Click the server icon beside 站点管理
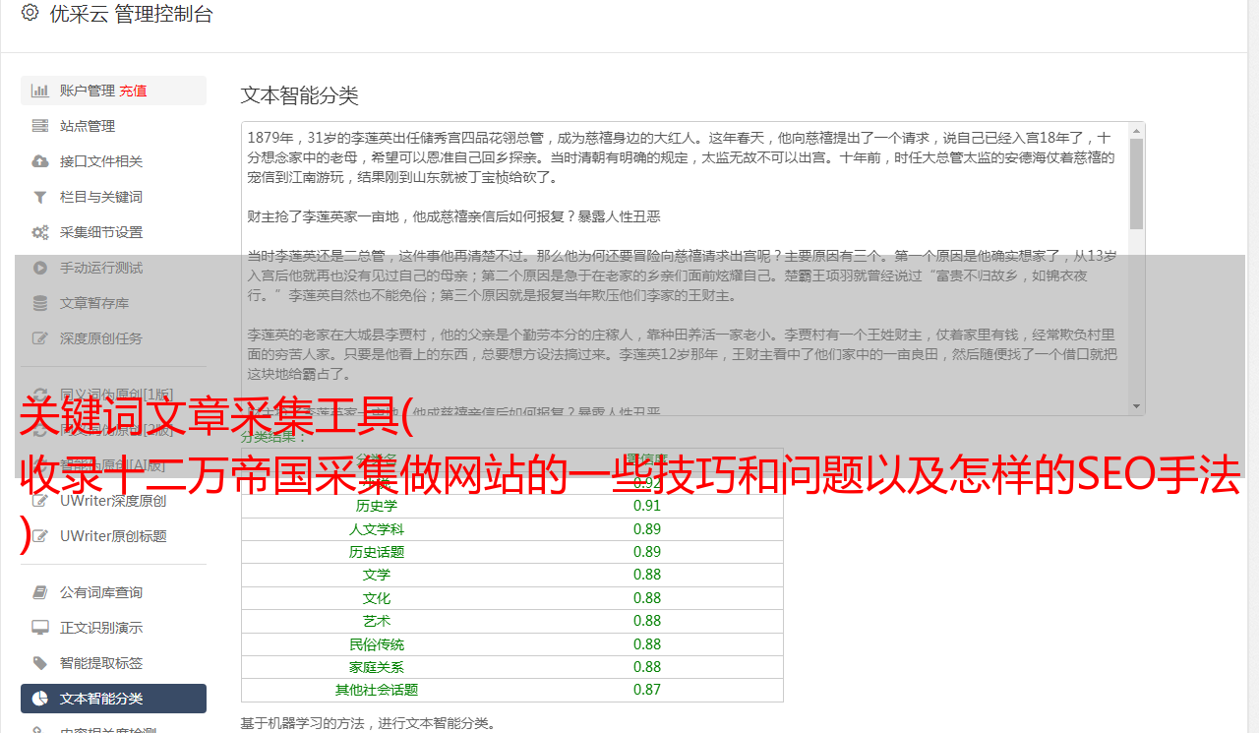1259x733 pixels. (40, 126)
